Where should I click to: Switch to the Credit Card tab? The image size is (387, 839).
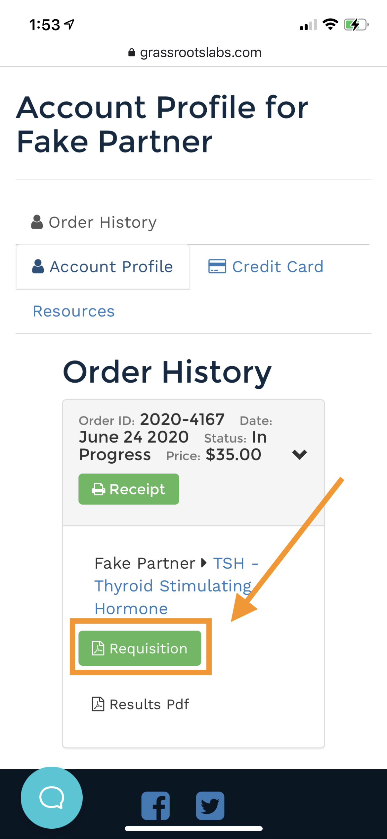tap(266, 267)
